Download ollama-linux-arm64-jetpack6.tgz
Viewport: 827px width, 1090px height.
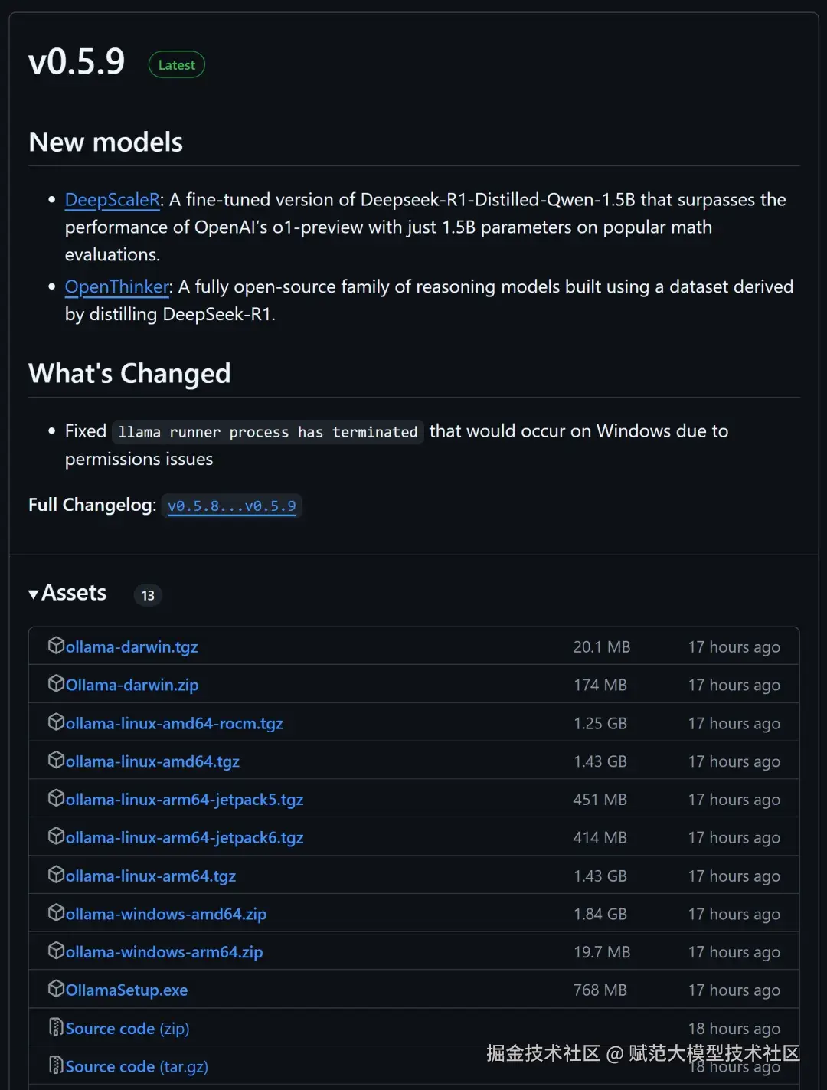click(x=185, y=838)
